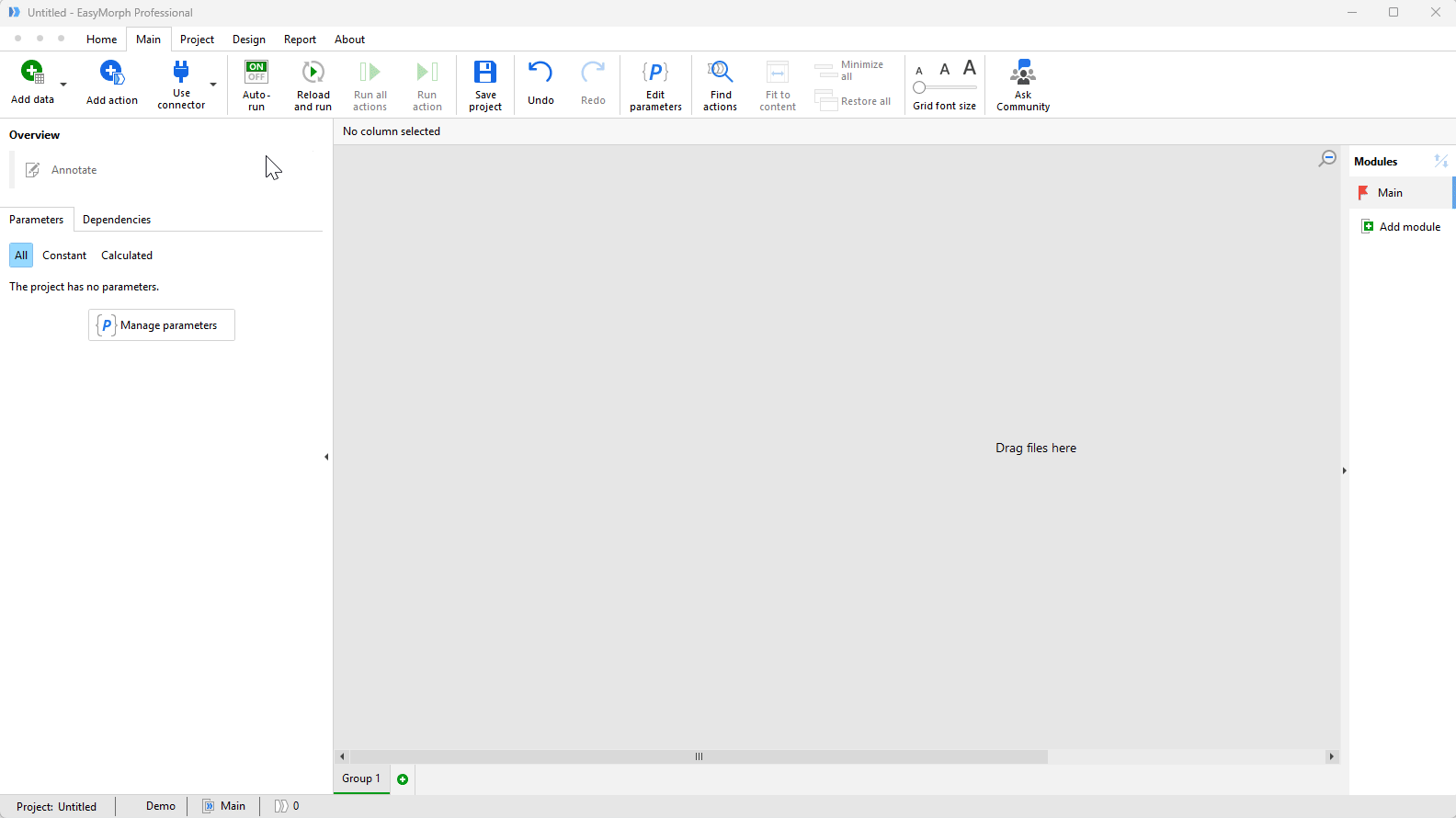Image resolution: width=1456 pixels, height=818 pixels.
Task: Open the Design ribbon tab
Action: point(248,40)
